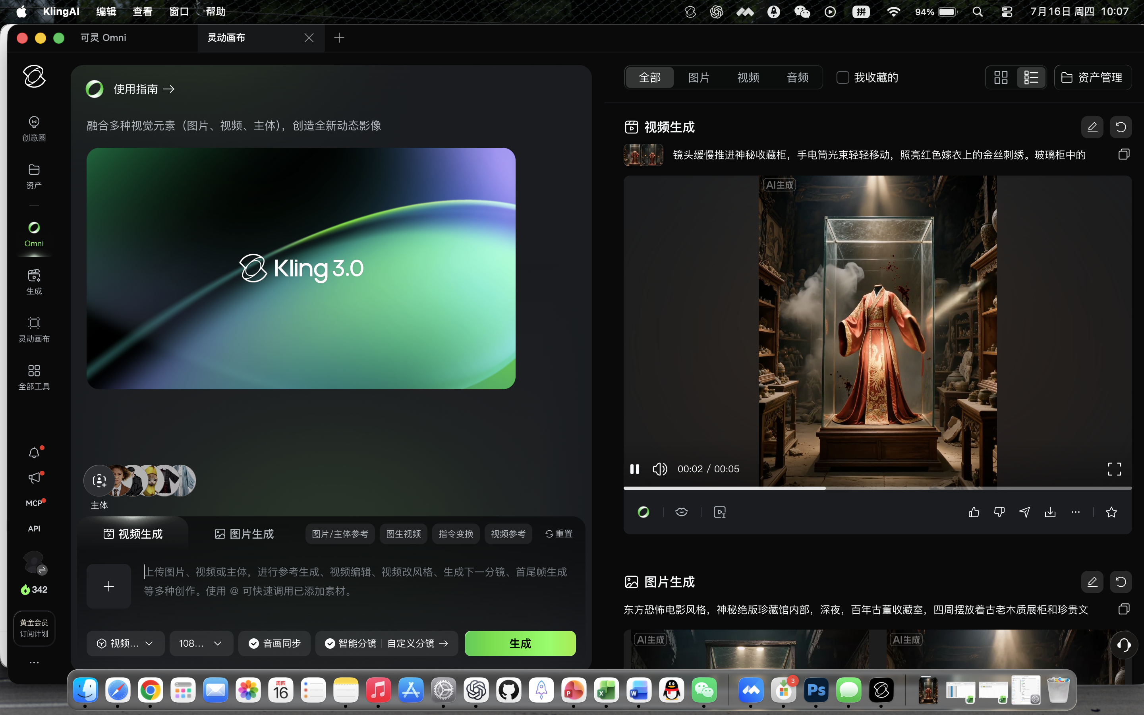
Task: Filter assets by 音频
Action: [798, 77]
